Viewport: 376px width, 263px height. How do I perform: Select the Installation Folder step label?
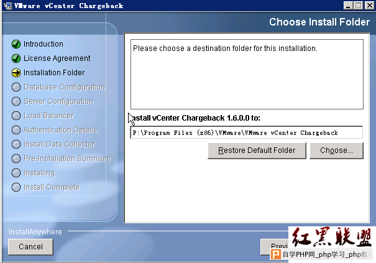click(54, 73)
